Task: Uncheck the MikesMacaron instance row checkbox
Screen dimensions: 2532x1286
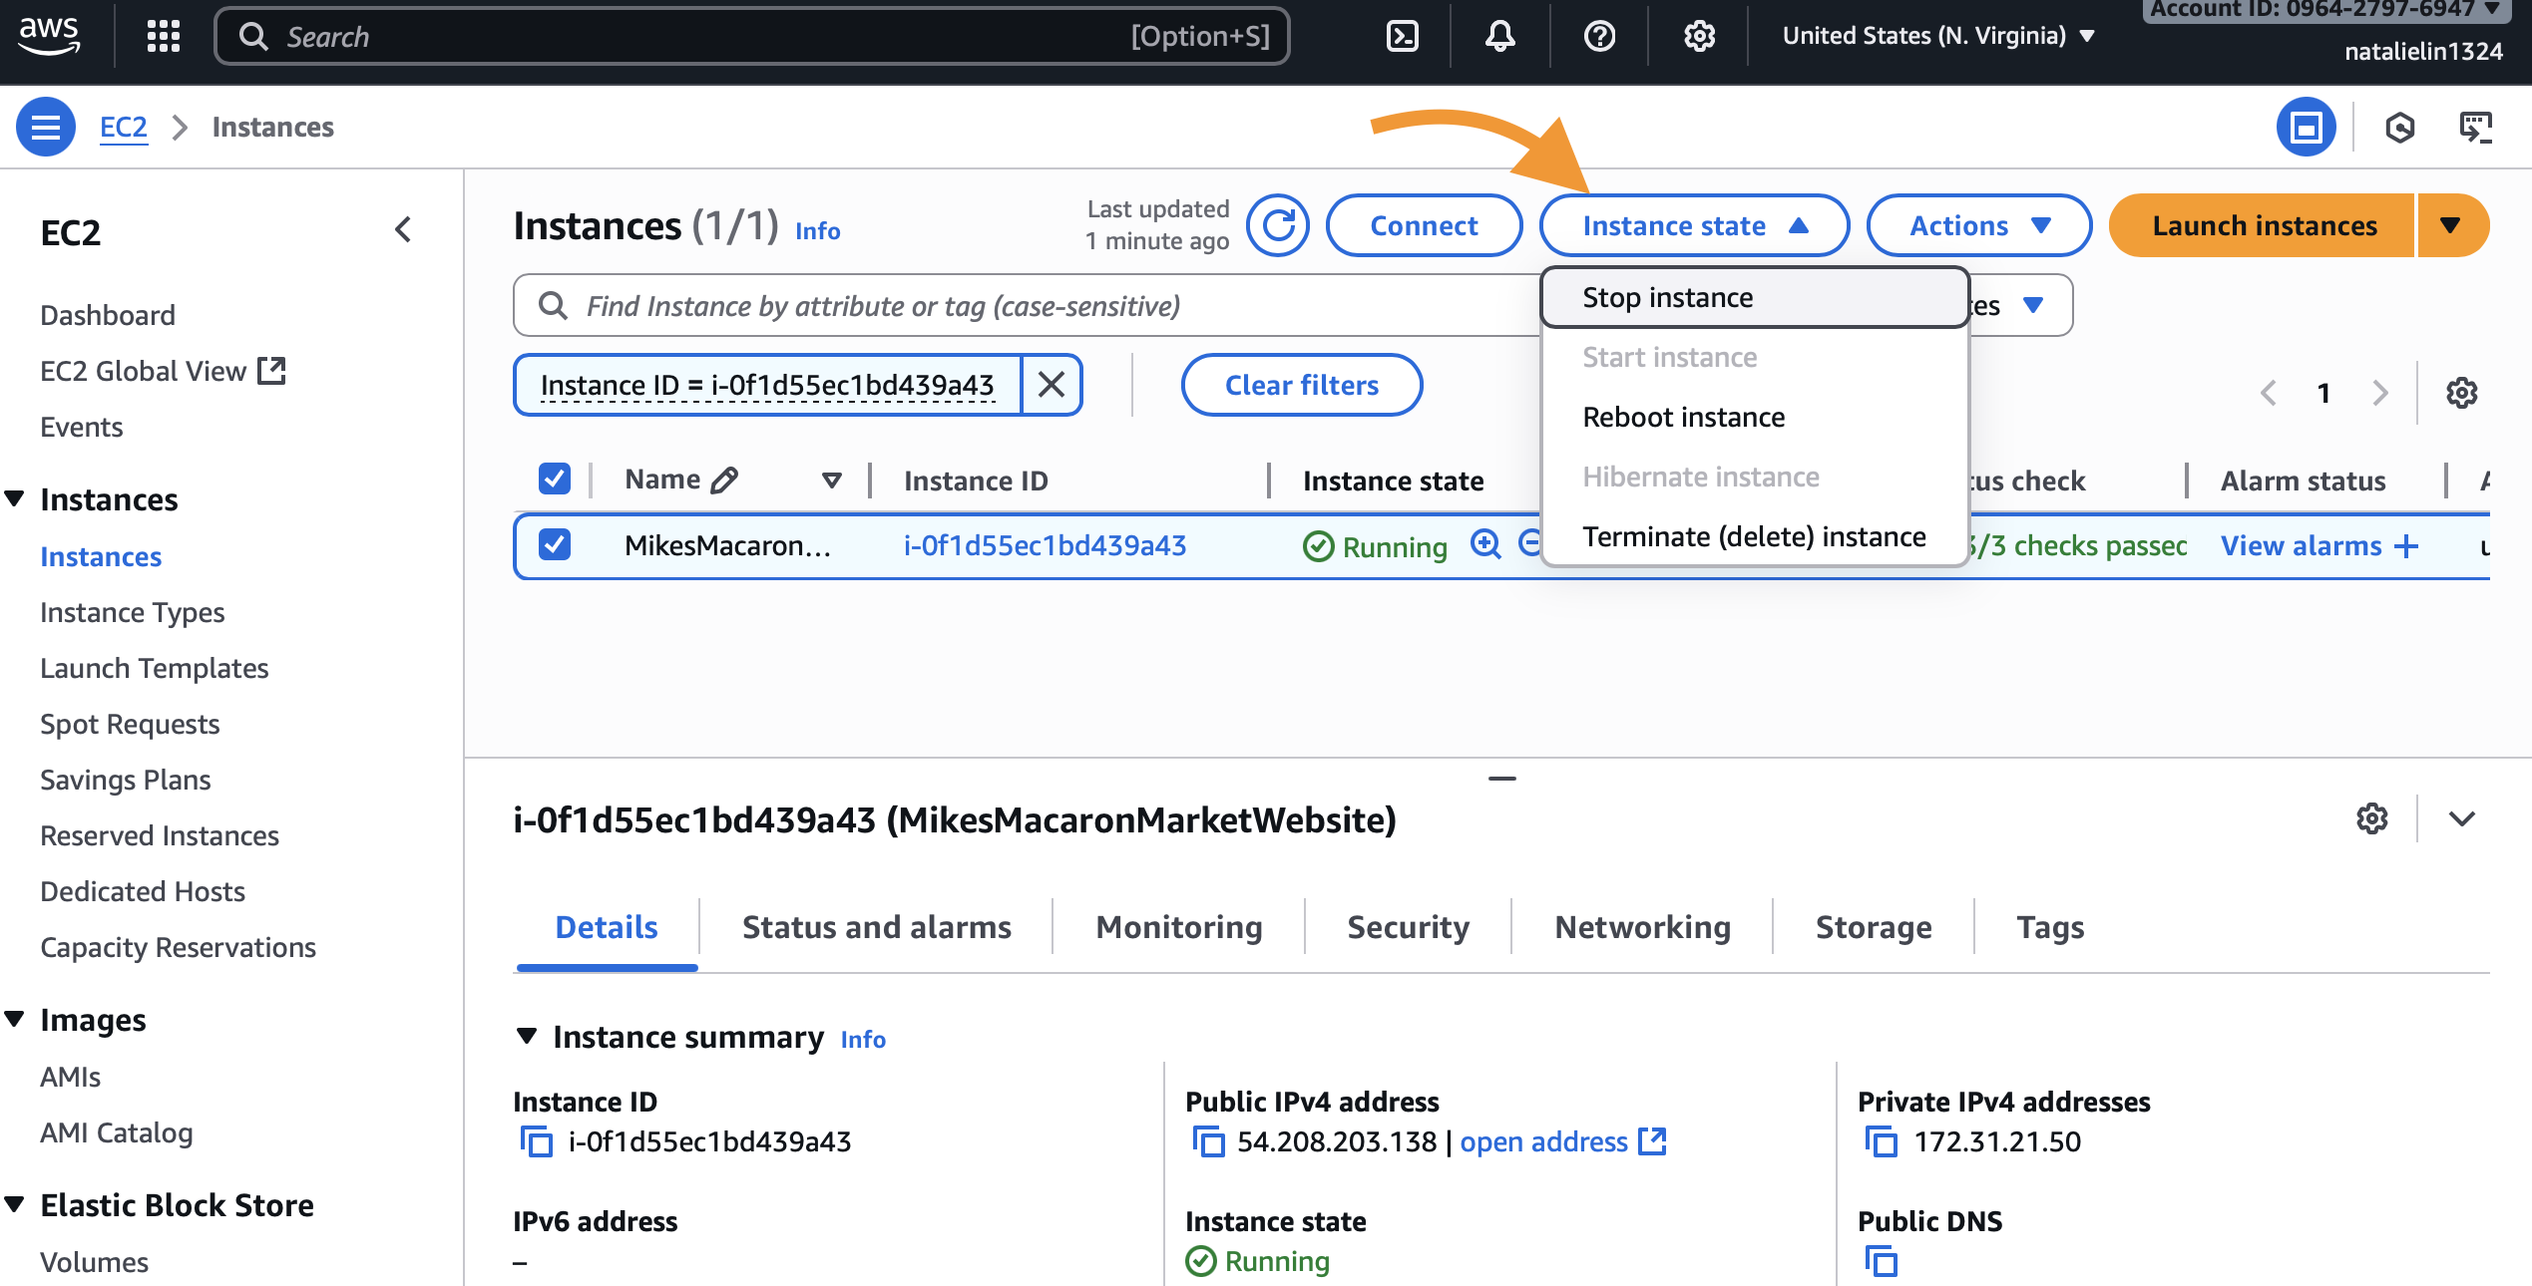Action: tap(555, 545)
